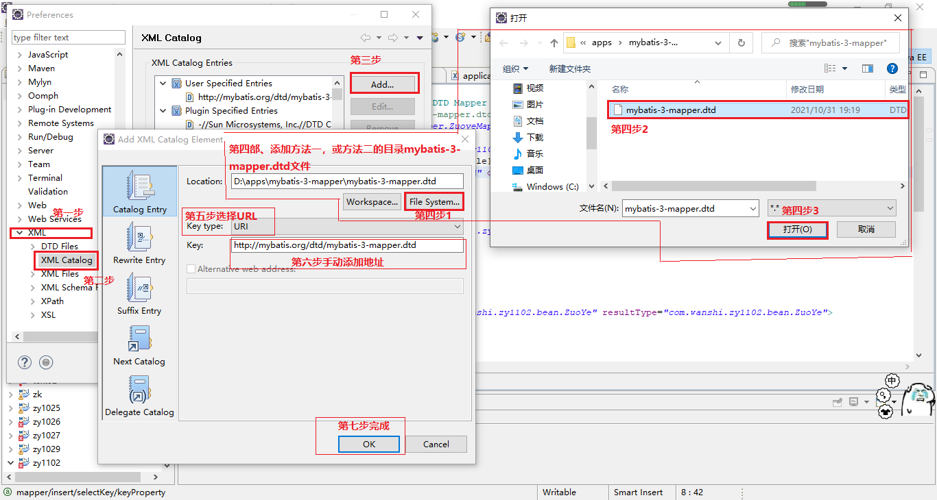Click the 打开(O) button
The height and width of the screenshot is (500, 937).
[797, 229]
